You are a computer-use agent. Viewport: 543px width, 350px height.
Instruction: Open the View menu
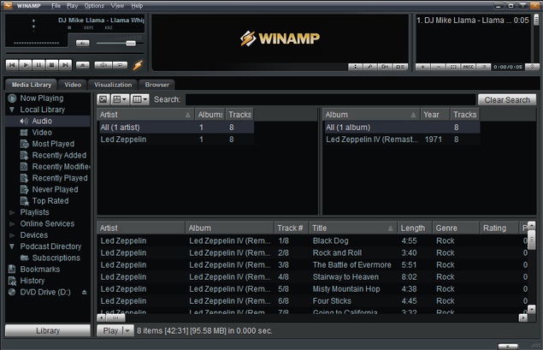pyautogui.click(x=117, y=5)
